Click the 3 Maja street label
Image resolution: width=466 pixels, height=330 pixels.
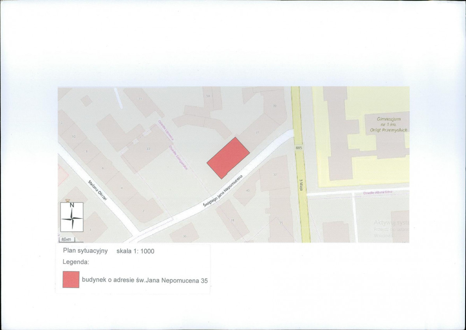tap(301, 184)
